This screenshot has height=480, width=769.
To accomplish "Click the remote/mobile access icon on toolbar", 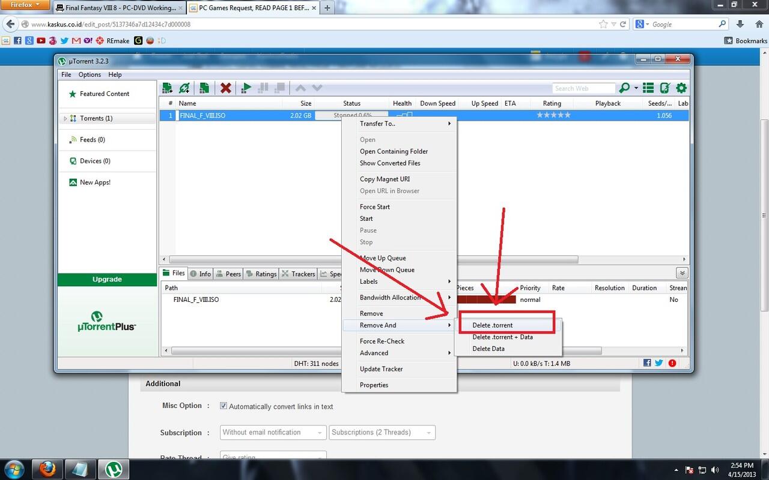I will pos(664,88).
